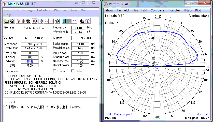Screen dimensions: 213x122
Task: Click 'CONDUCTIVITY= 3.000E-03 MHOS/METER' line
Action: click(32, 89)
